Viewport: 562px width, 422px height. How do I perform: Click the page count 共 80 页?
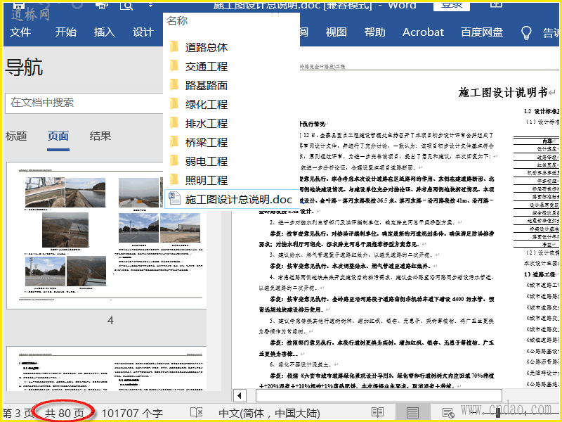pyautogui.click(x=64, y=413)
